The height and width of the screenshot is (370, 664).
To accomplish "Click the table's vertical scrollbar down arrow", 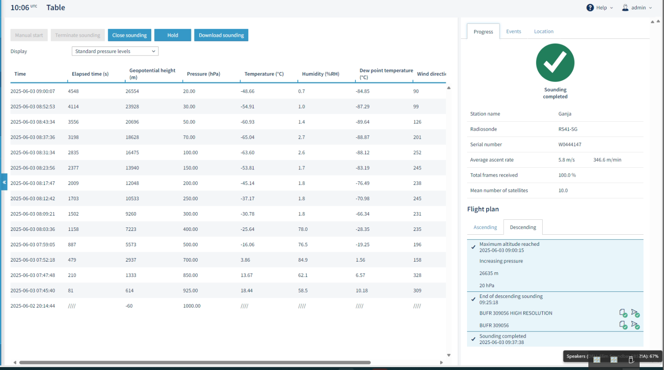I will 449,355.
